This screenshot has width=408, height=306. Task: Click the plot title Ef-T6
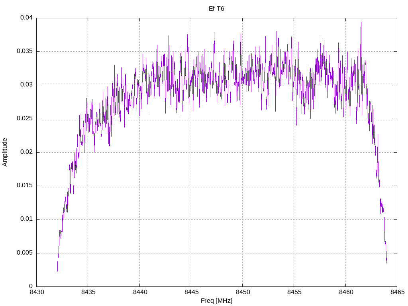coord(216,9)
